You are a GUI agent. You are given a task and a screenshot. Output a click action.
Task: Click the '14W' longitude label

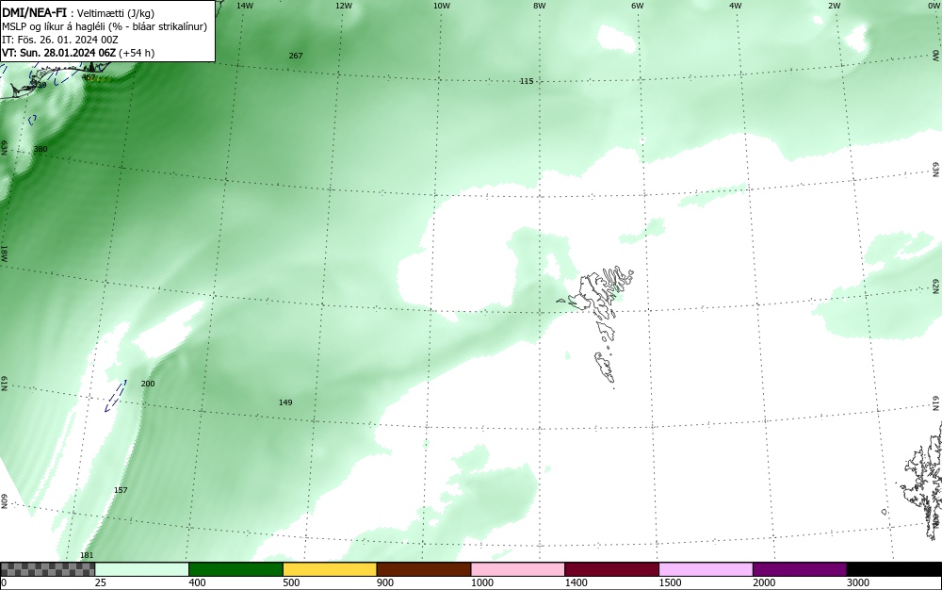pos(245,6)
